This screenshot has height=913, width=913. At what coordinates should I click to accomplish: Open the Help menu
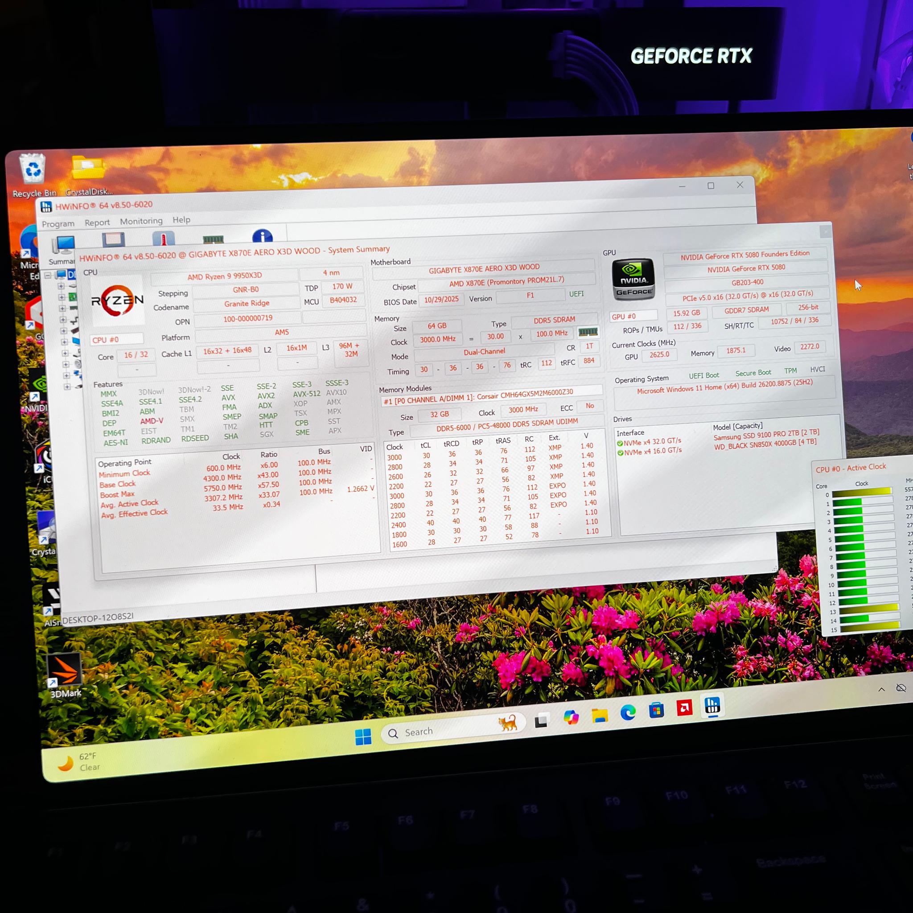181,219
